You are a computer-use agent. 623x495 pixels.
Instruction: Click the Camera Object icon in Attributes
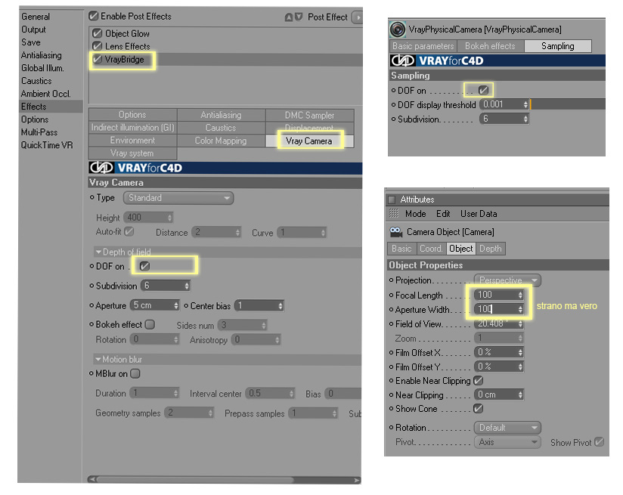395,231
